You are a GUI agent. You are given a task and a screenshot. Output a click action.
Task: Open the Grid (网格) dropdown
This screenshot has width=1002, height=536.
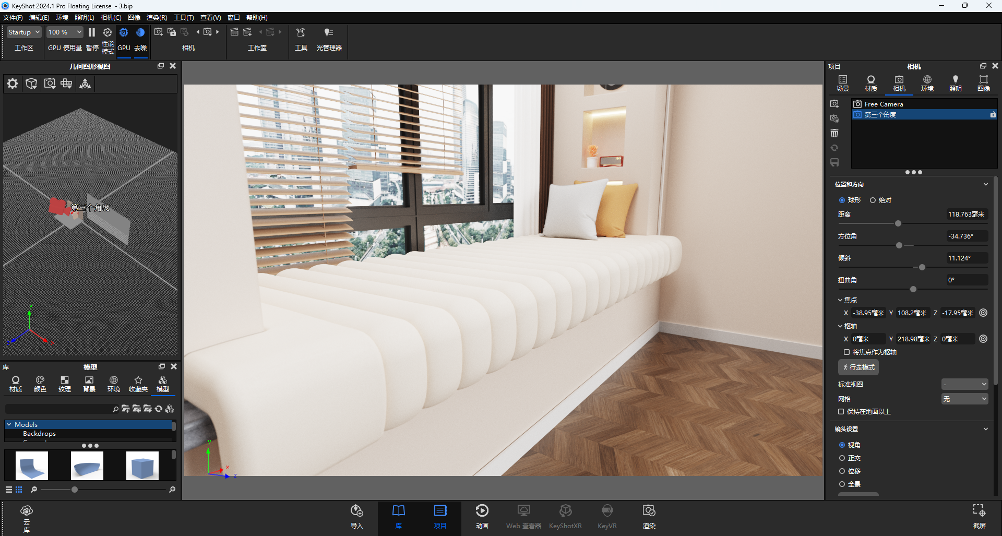click(964, 399)
